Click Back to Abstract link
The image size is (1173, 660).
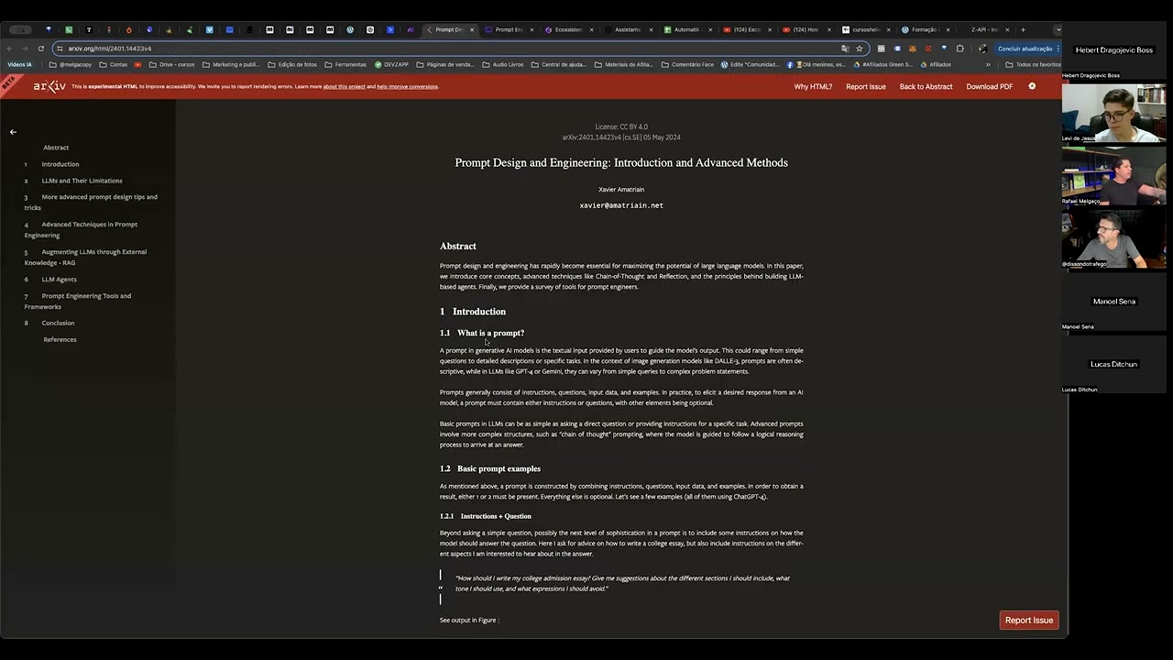click(x=926, y=86)
